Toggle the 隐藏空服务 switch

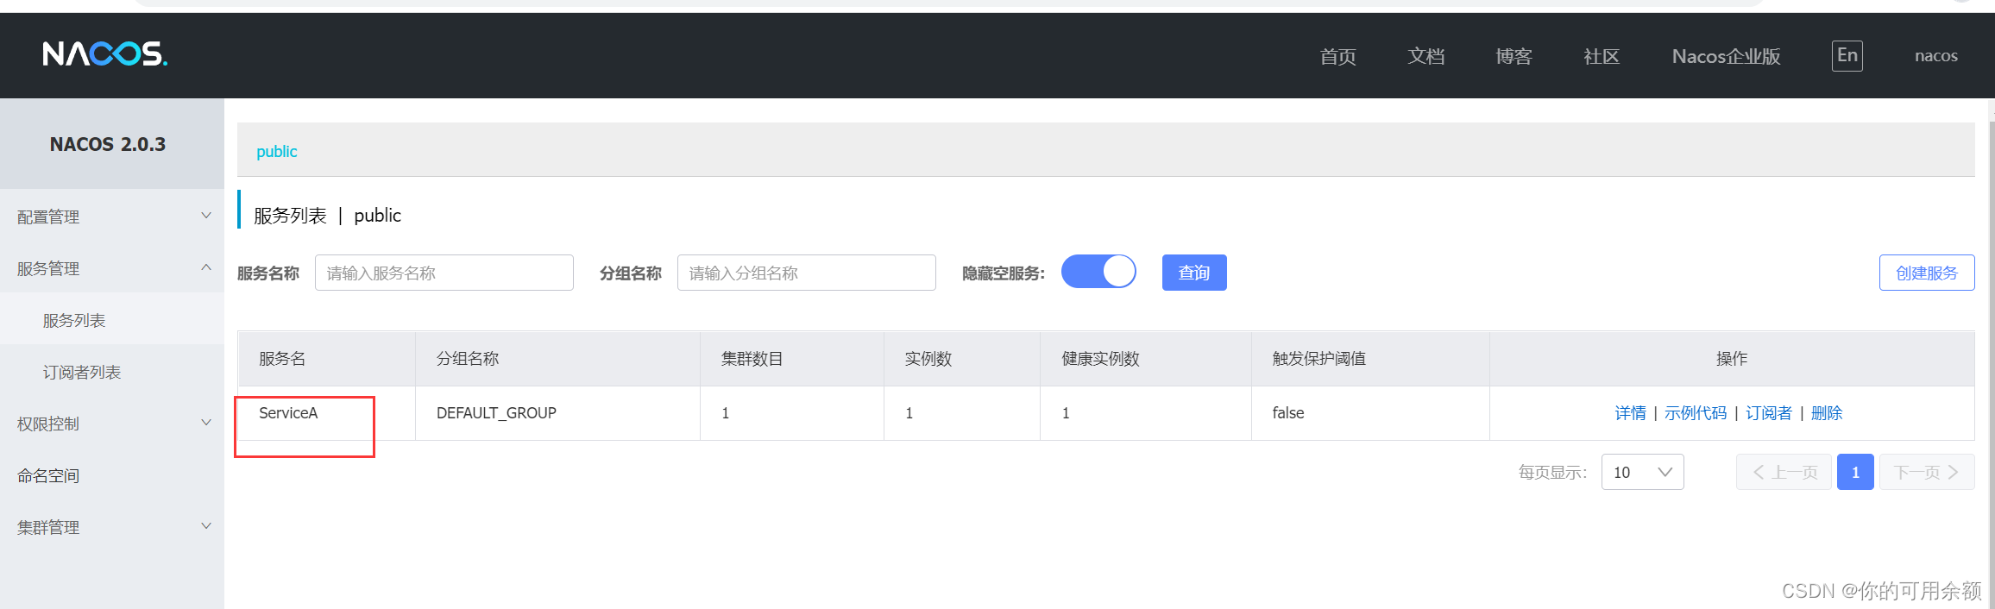point(1098,272)
